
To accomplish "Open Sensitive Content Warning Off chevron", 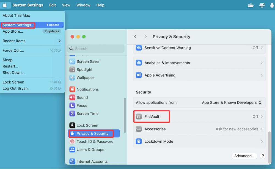I will [262, 48].
